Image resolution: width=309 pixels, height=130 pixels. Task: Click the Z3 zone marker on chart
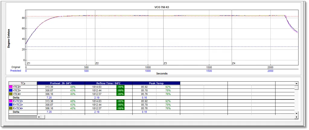(x=165, y=63)
